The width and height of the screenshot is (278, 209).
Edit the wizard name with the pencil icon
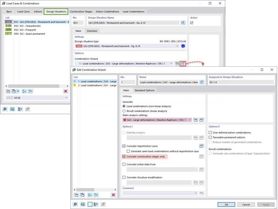[x=202, y=82]
